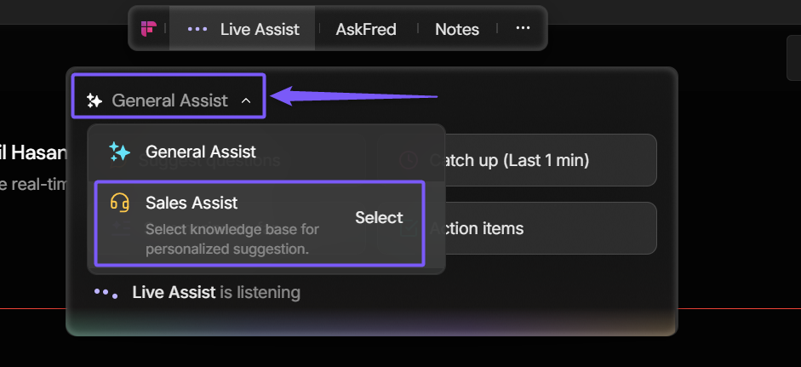The image size is (801, 367).
Task: Click the listening dots indicator icon
Action: coord(106,293)
